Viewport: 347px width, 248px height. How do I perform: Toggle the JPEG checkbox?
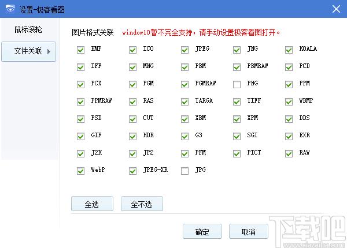[x=184, y=50]
